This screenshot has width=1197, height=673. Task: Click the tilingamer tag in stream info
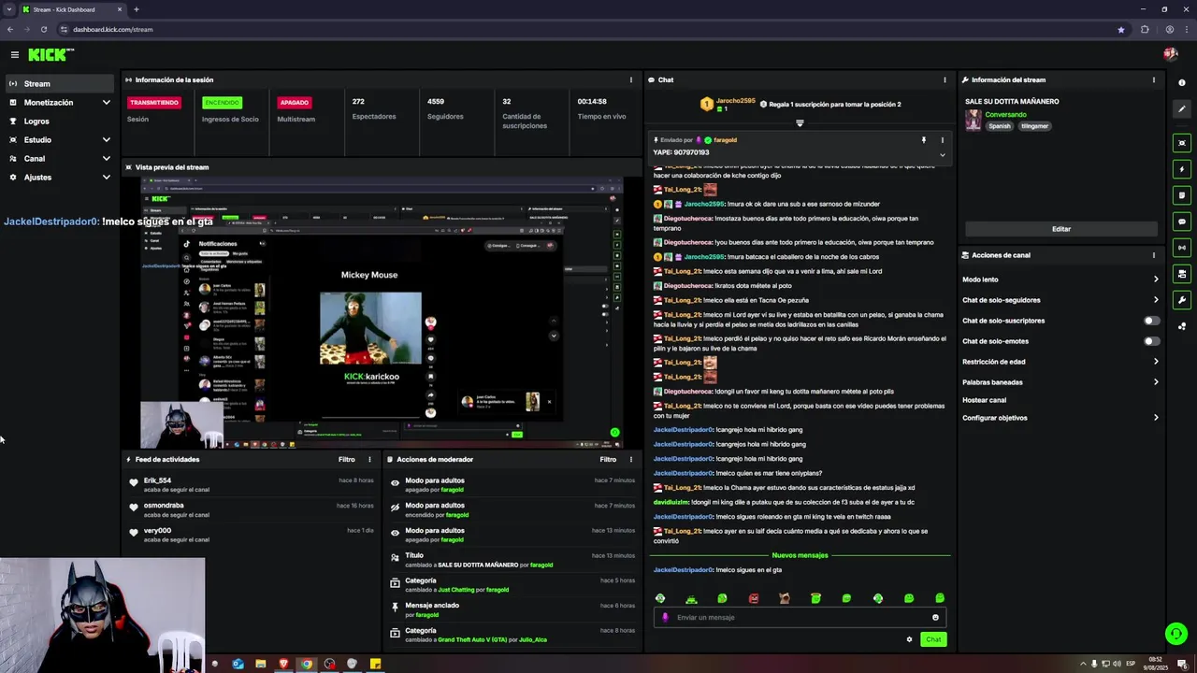[x=1034, y=126]
